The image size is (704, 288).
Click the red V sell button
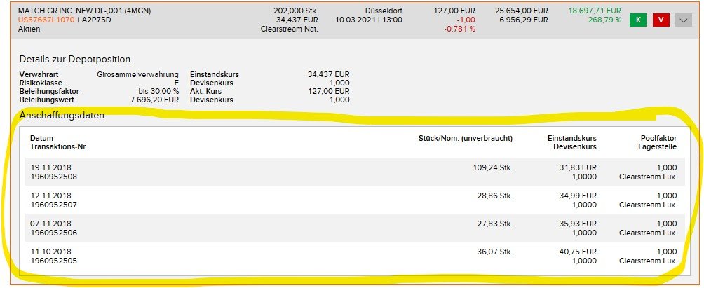pos(661,20)
